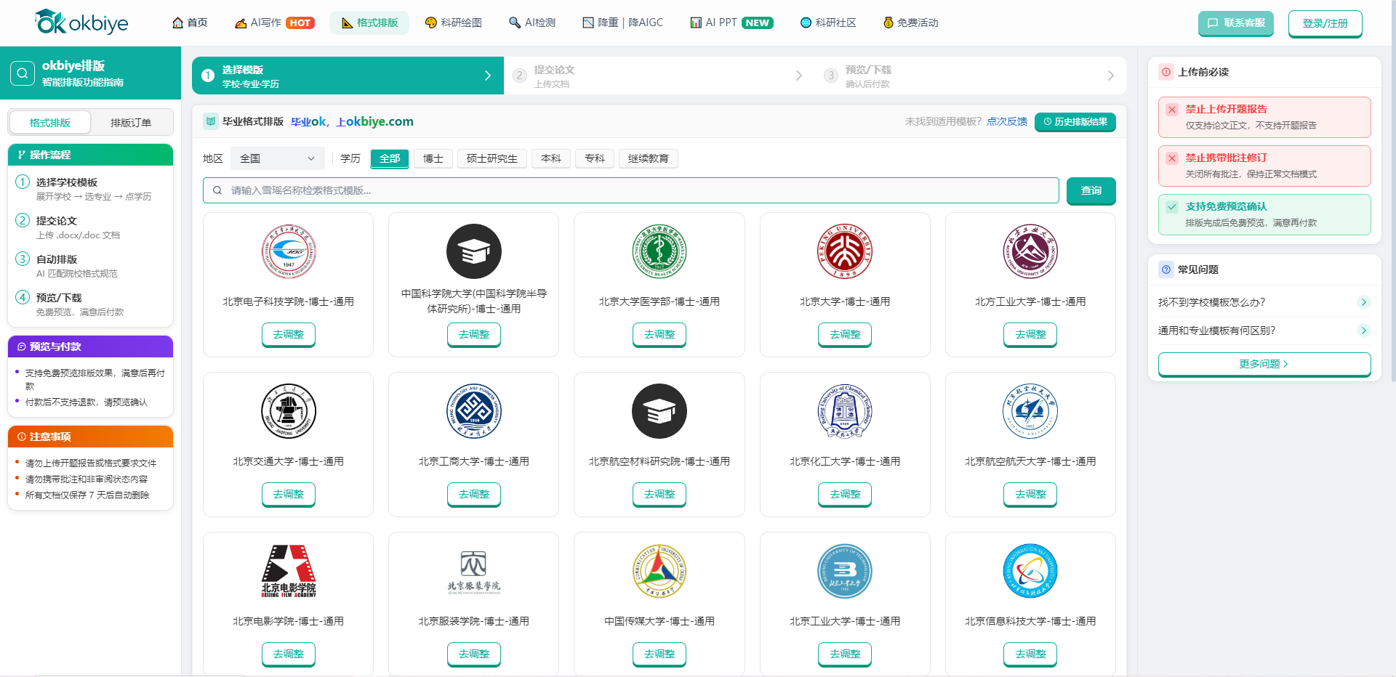Select step 1 选择模版
This screenshot has width=1396, height=677.
[348, 76]
